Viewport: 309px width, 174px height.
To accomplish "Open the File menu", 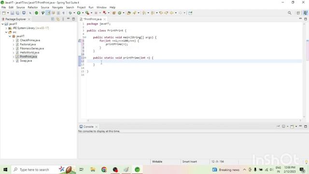I will (3, 7).
